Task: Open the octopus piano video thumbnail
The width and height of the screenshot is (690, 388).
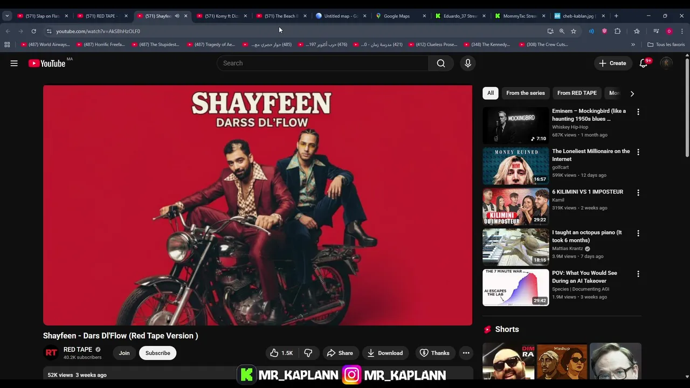Action: coord(515,247)
